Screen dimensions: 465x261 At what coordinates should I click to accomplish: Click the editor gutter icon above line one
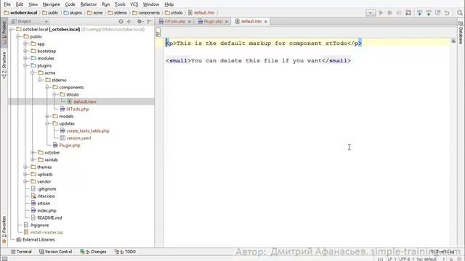pyautogui.click(x=158, y=32)
